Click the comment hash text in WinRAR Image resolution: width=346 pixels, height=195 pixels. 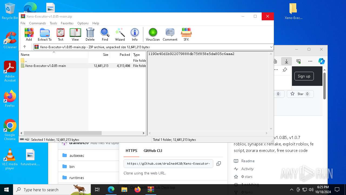coord(191,54)
